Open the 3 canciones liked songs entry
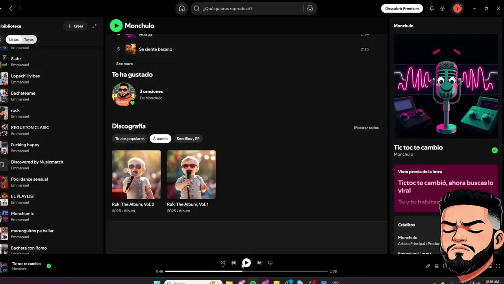Screen dimensions: 504x284 tap(151, 92)
